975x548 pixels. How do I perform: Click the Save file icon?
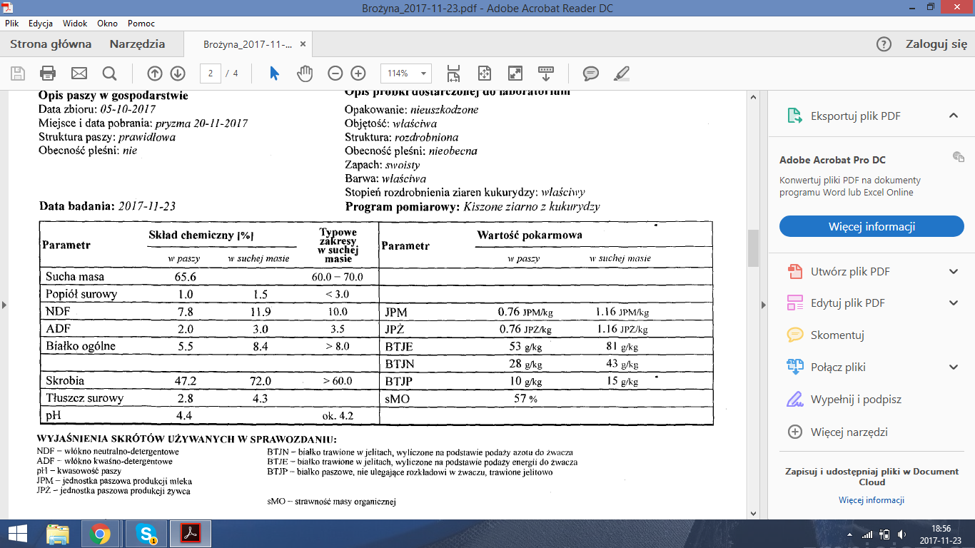pos(18,73)
